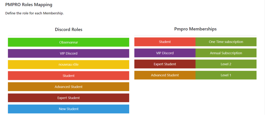The height and width of the screenshot is (123, 265).
Task: Click Advanced Student role mapped to Level 1
Action: pyautogui.click(x=165, y=75)
